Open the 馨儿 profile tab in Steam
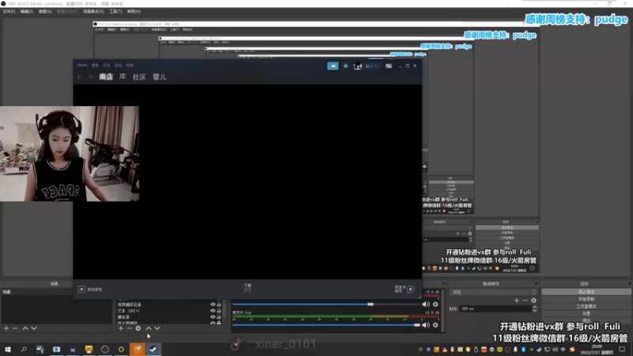The width and height of the screenshot is (633, 356). coord(160,77)
